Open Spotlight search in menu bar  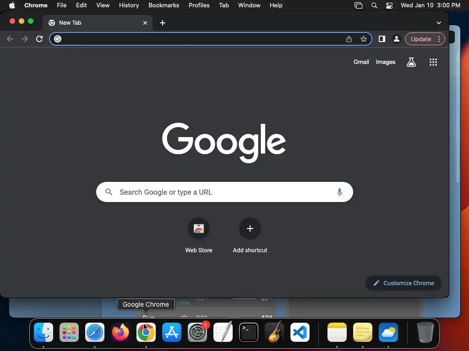(x=374, y=5)
